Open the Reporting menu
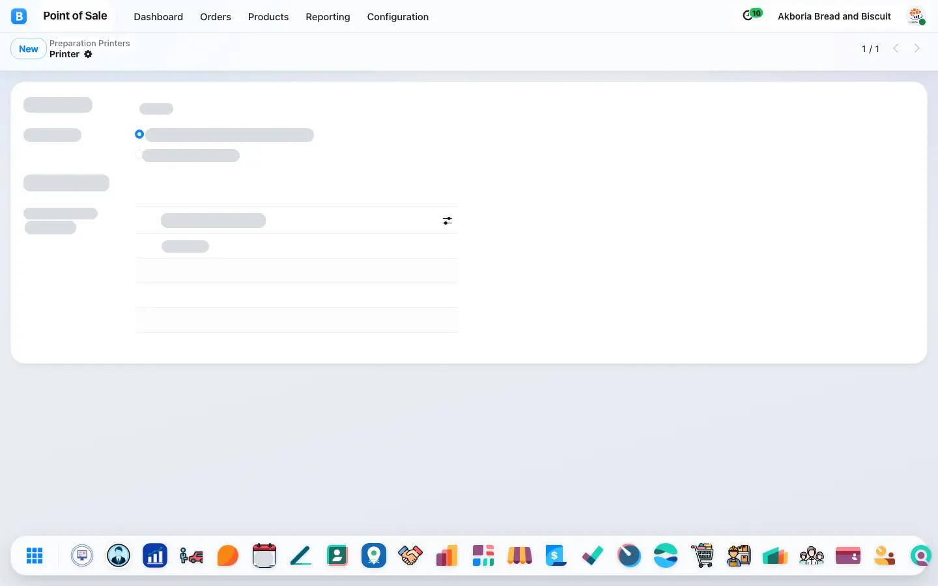The height and width of the screenshot is (586, 938). (x=328, y=17)
